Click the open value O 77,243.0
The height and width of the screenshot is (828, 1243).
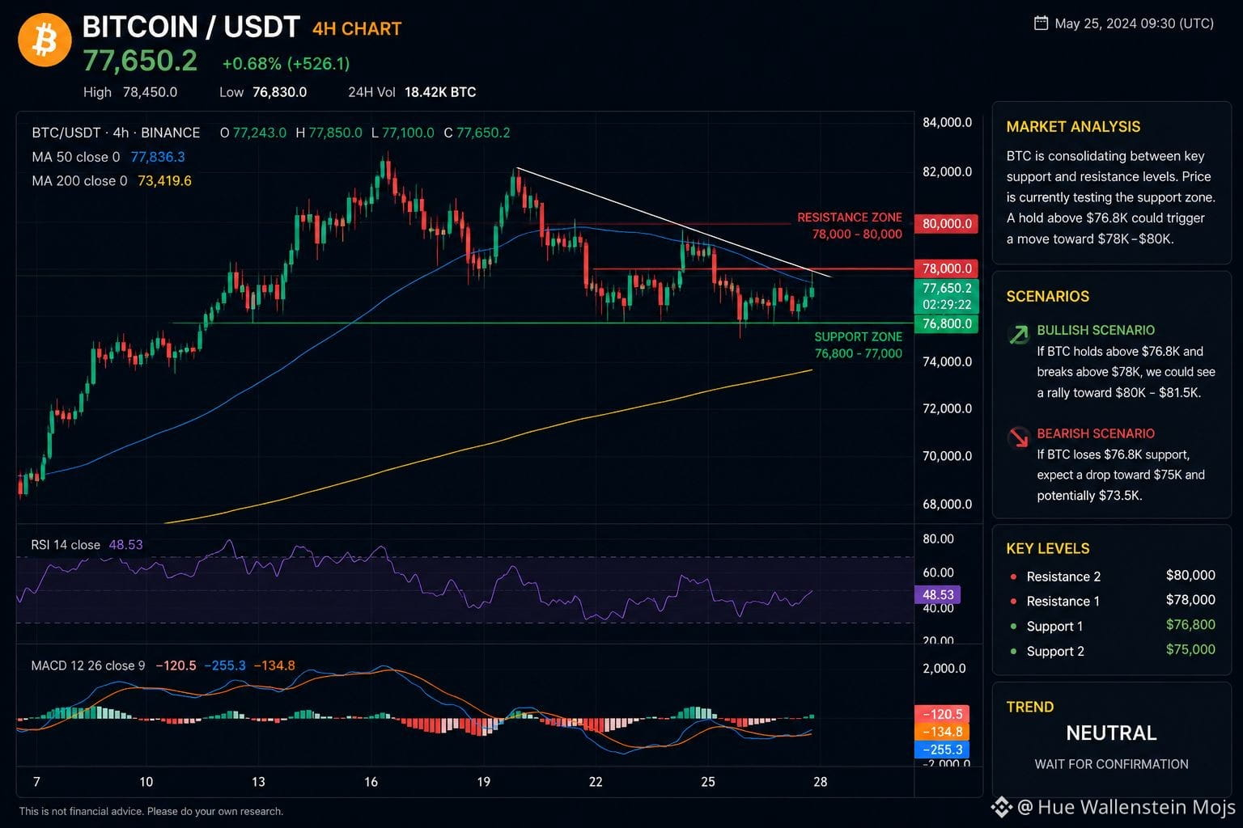[x=253, y=133]
